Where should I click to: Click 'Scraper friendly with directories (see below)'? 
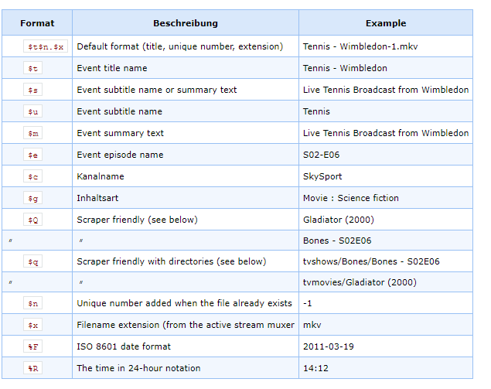(172, 261)
